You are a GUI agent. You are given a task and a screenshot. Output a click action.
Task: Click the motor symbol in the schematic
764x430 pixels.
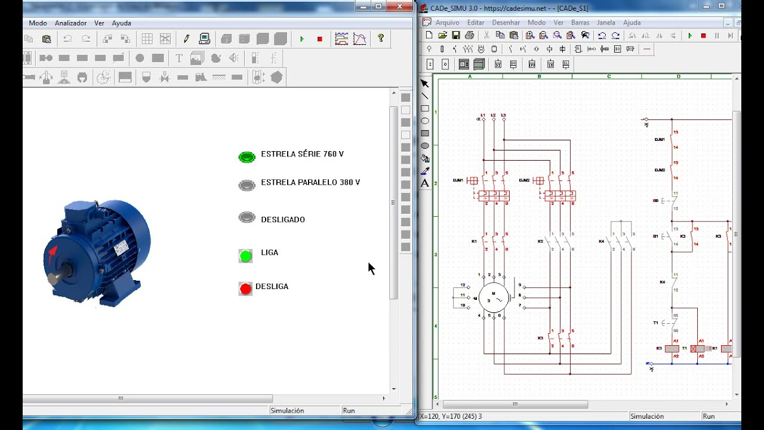pos(494,297)
